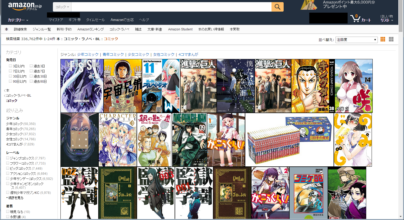Click the マイストア link

pos(56,20)
